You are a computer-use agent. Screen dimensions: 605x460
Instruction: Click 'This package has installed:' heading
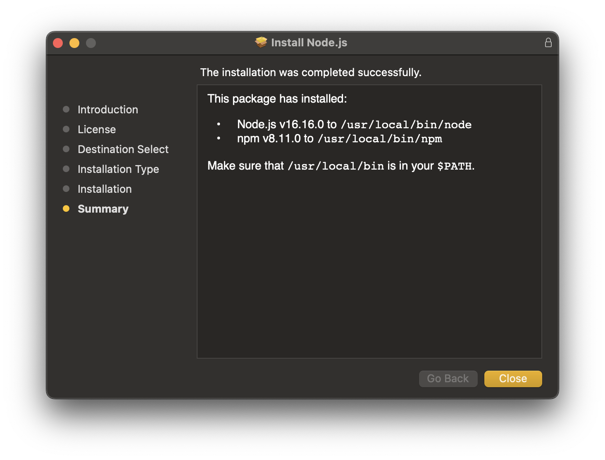click(277, 99)
